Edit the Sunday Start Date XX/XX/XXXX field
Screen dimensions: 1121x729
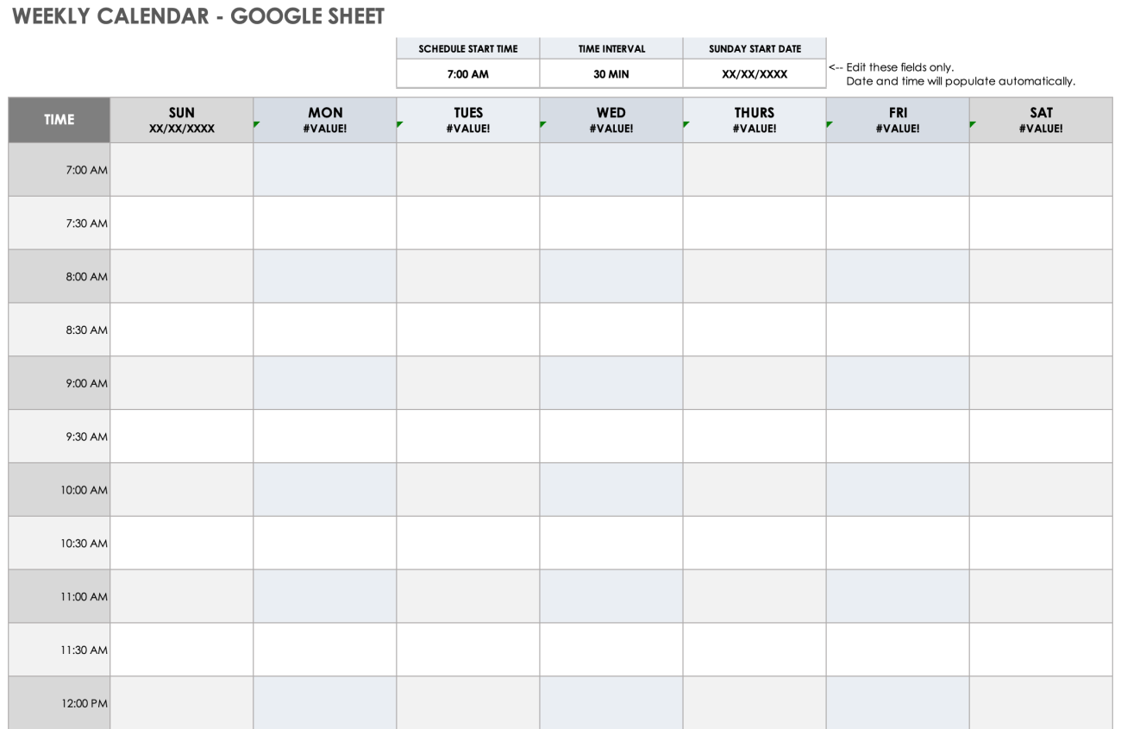[x=755, y=74]
